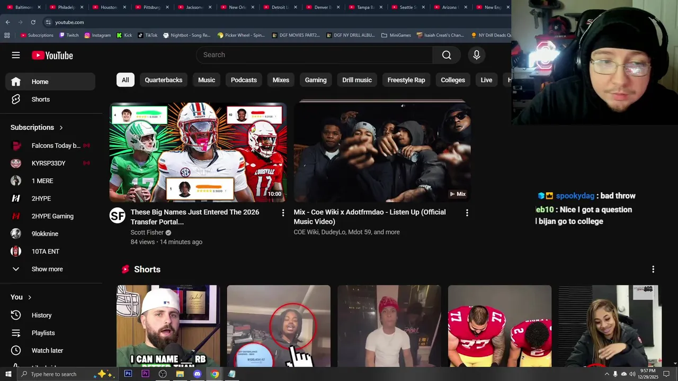
Task: Open the Kick bookmark
Action: click(124, 35)
